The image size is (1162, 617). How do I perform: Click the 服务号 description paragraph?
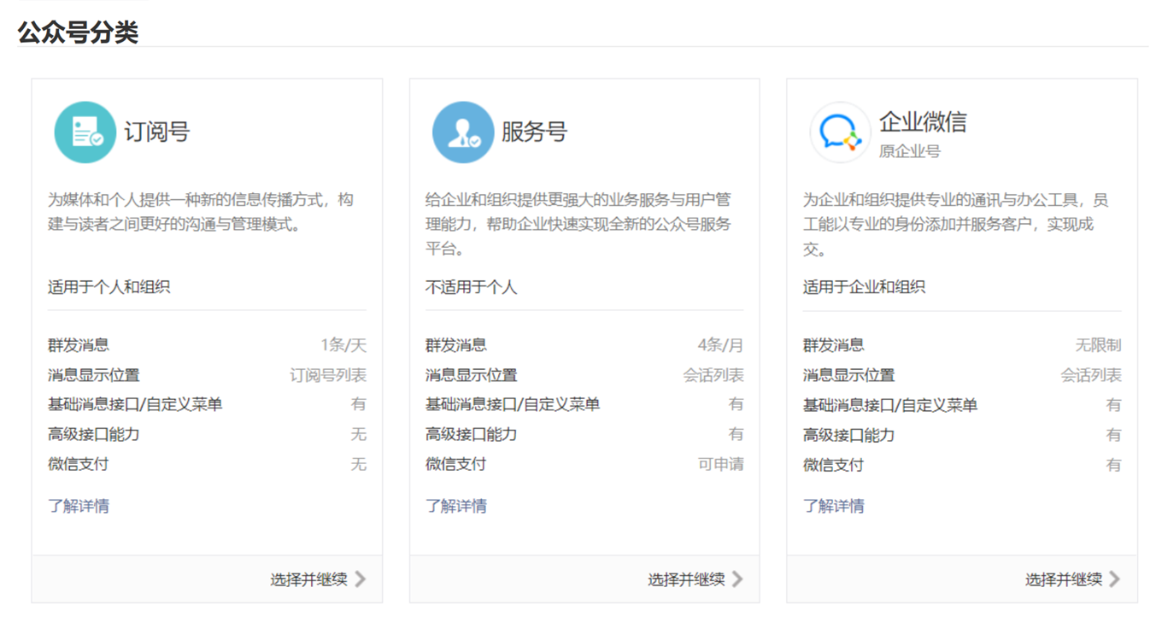[578, 225]
